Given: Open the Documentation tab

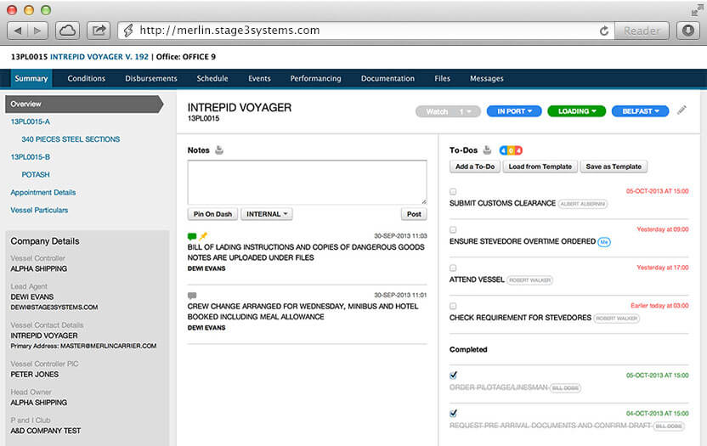Looking at the screenshot, I should (387, 79).
